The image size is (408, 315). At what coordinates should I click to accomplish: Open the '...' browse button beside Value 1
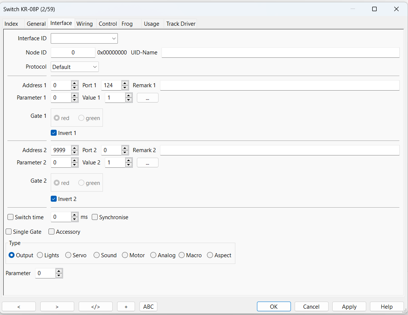[x=148, y=98]
